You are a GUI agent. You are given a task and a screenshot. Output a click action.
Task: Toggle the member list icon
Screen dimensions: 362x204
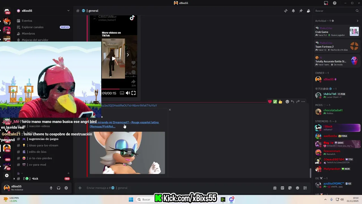click(x=309, y=11)
